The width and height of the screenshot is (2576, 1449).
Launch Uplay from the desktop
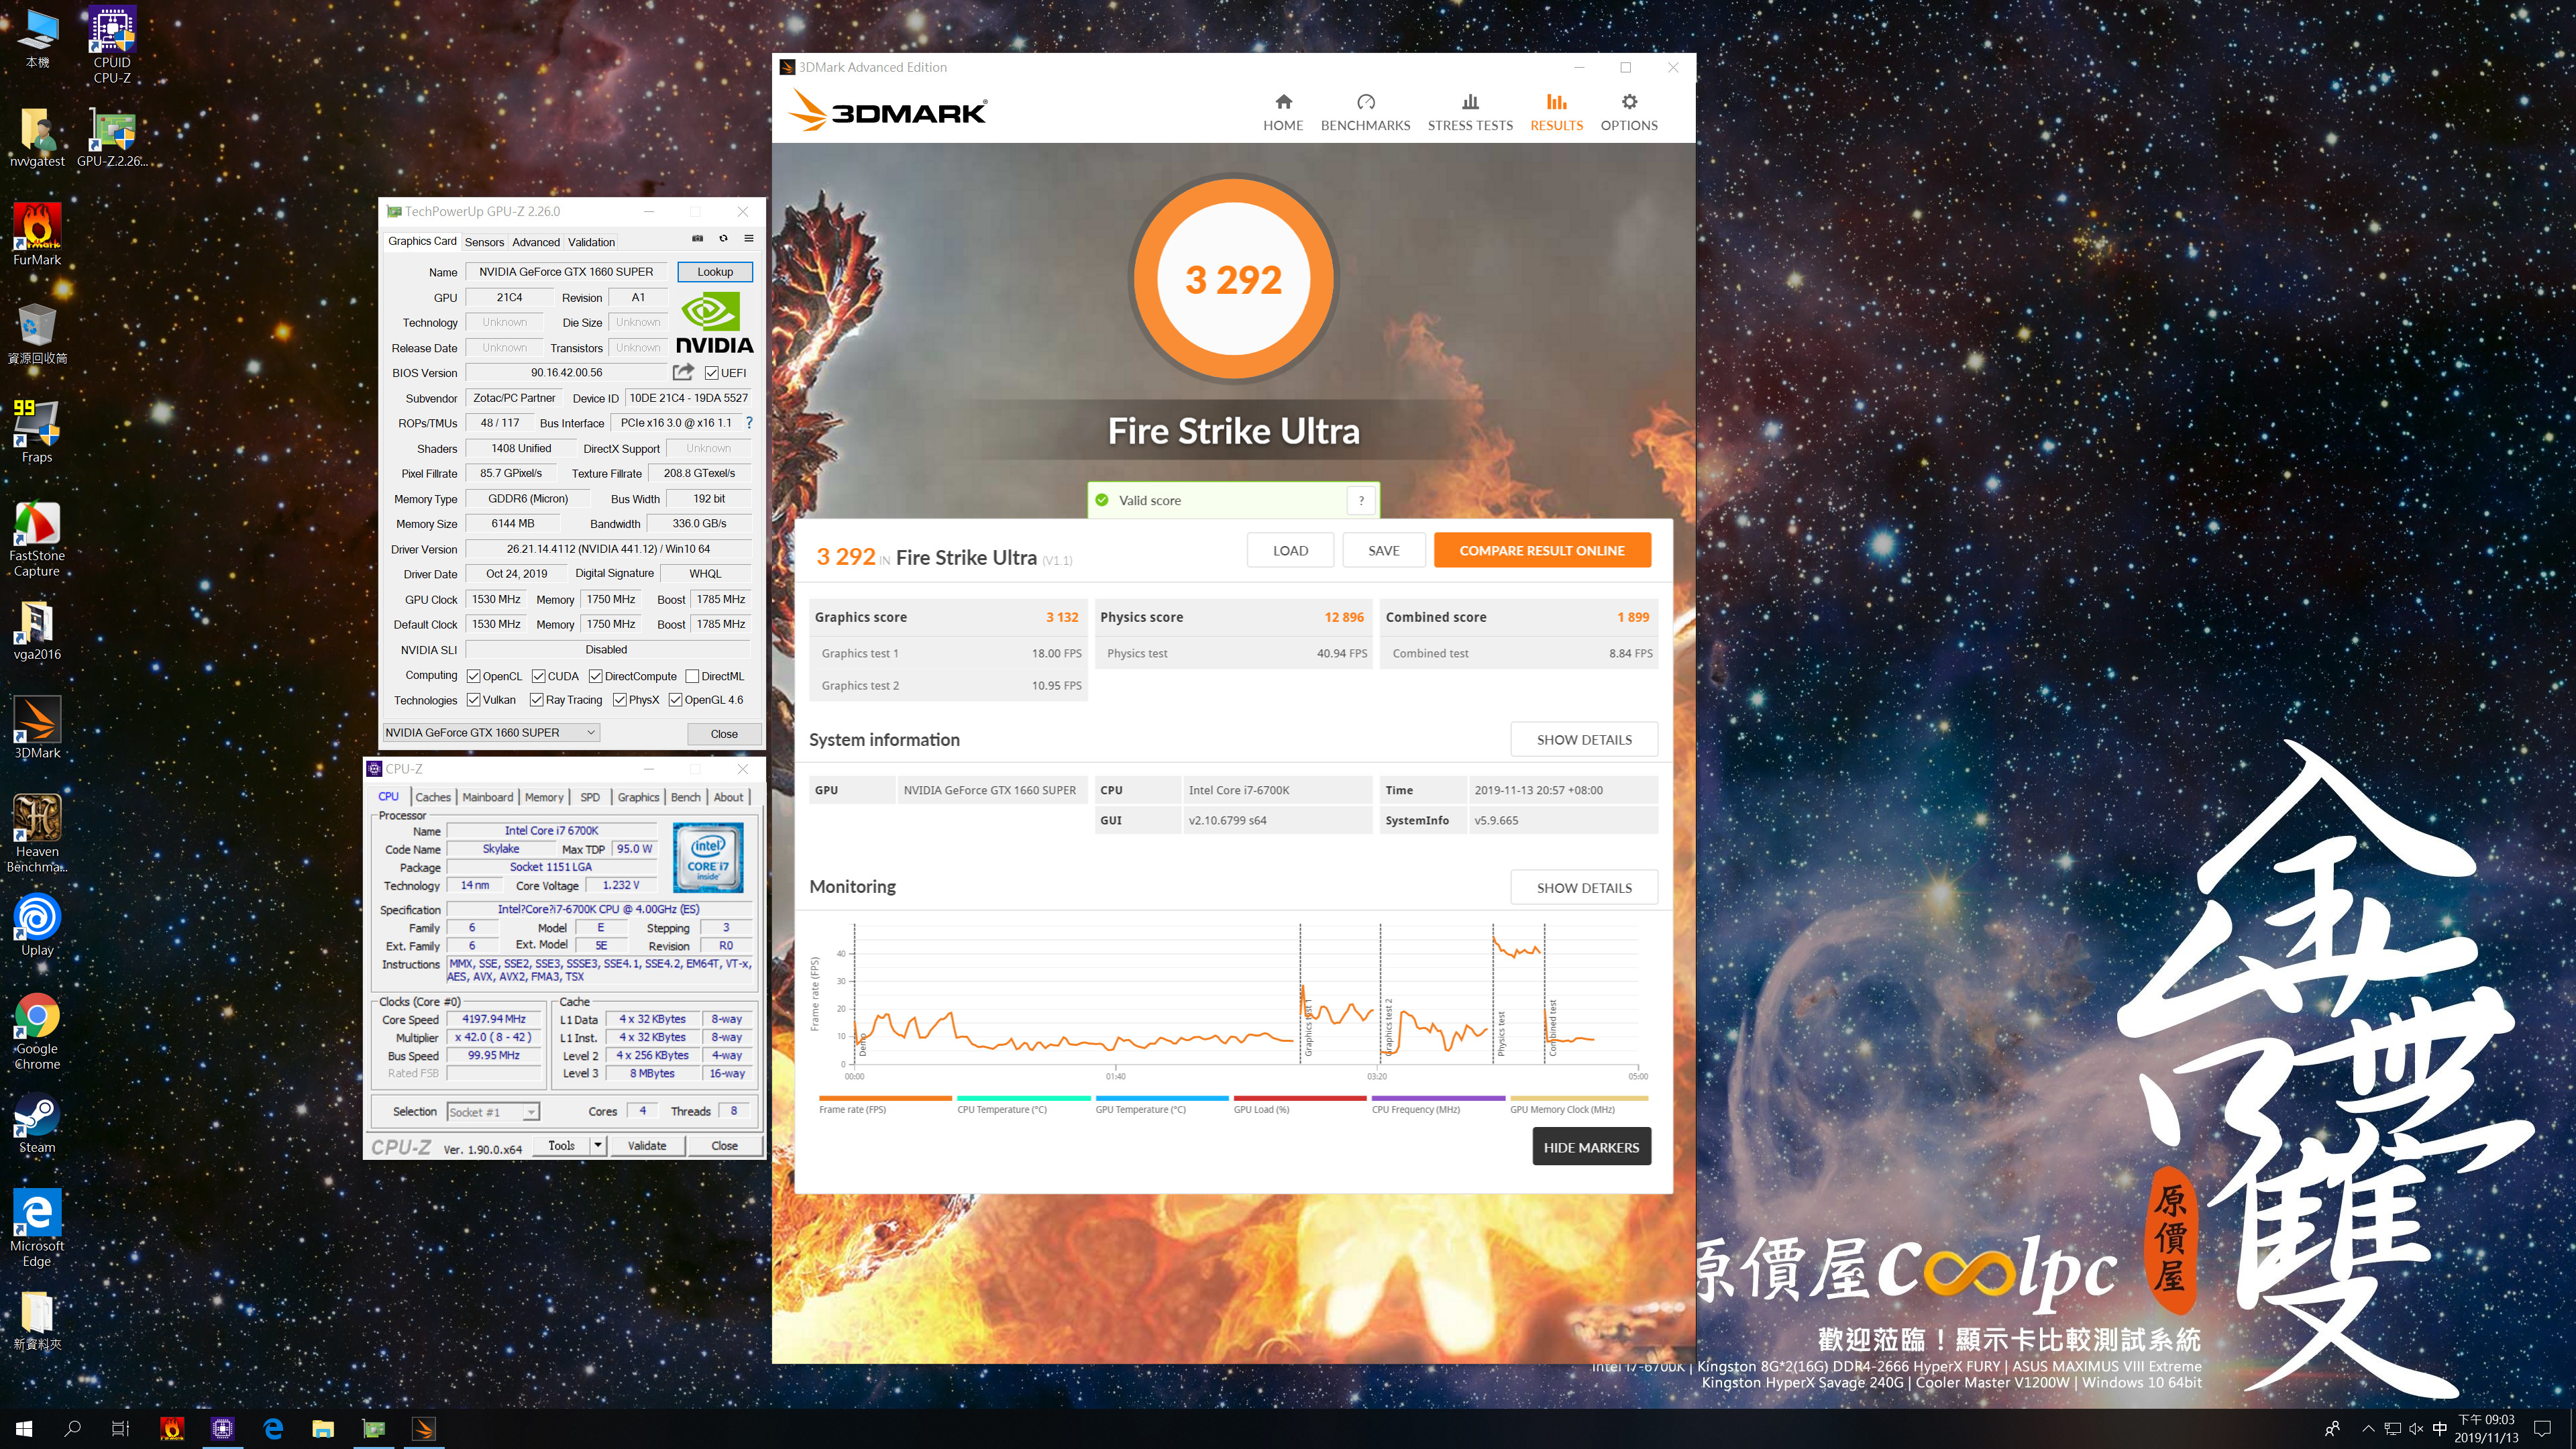point(37,925)
